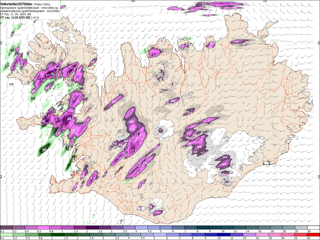
Task: Click the rain legend swatch between 0.5 and 0.8
Action: click(x=32, y=235)
